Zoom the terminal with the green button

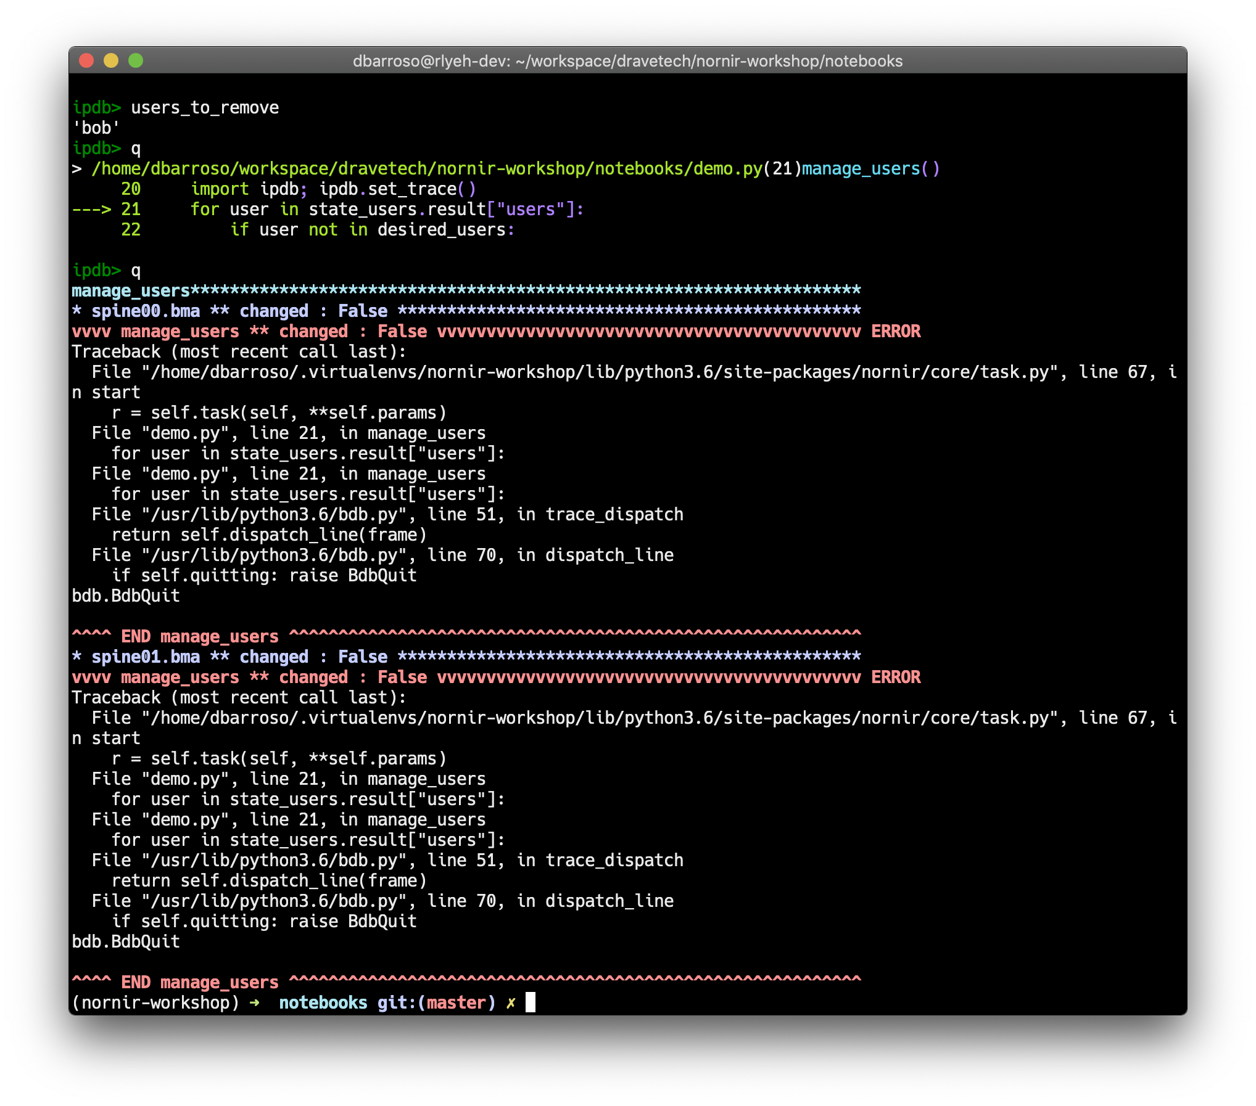pyautogui.click(x=136, y=60)
